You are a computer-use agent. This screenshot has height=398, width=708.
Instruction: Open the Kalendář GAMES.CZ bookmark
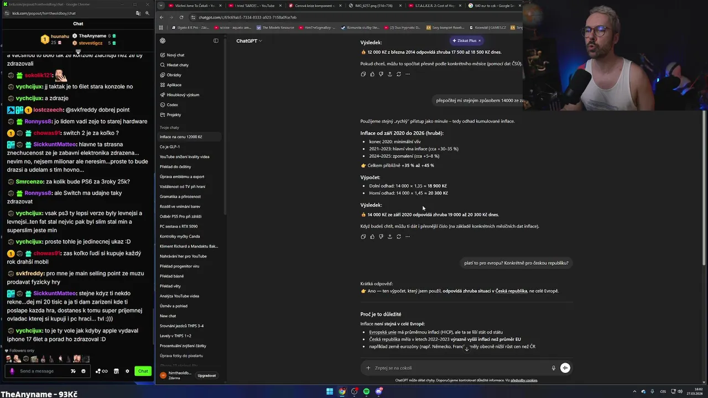[488, 27]
